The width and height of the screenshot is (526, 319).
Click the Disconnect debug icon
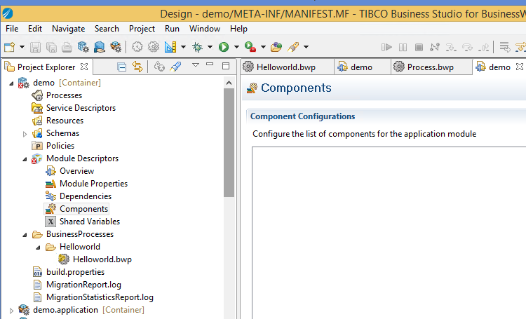click(435, 47)
